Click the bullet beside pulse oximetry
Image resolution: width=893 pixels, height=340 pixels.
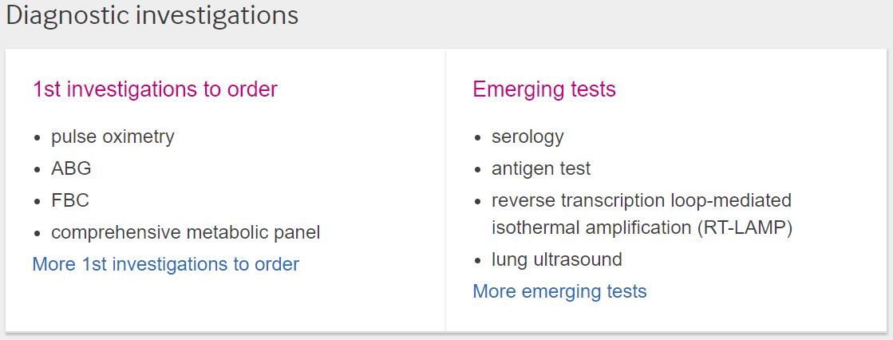[x=38, y=138]
